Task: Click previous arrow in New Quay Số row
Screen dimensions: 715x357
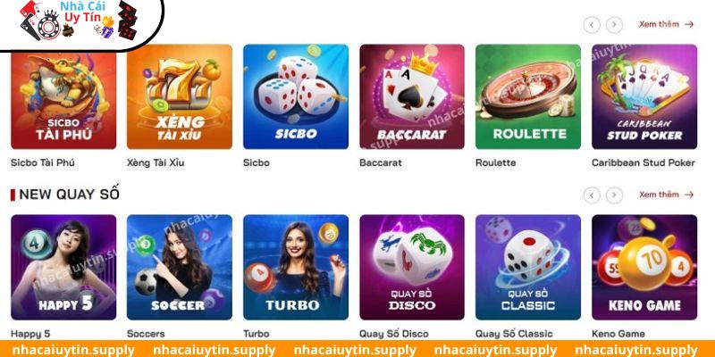Action: tap(592, 195)
